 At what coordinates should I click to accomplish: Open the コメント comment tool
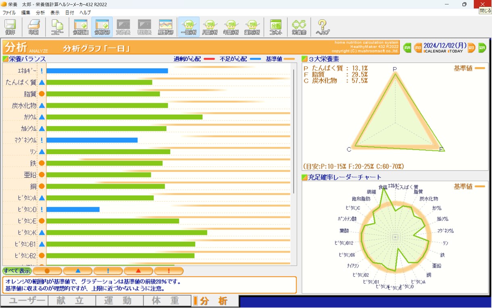(276, 27)
